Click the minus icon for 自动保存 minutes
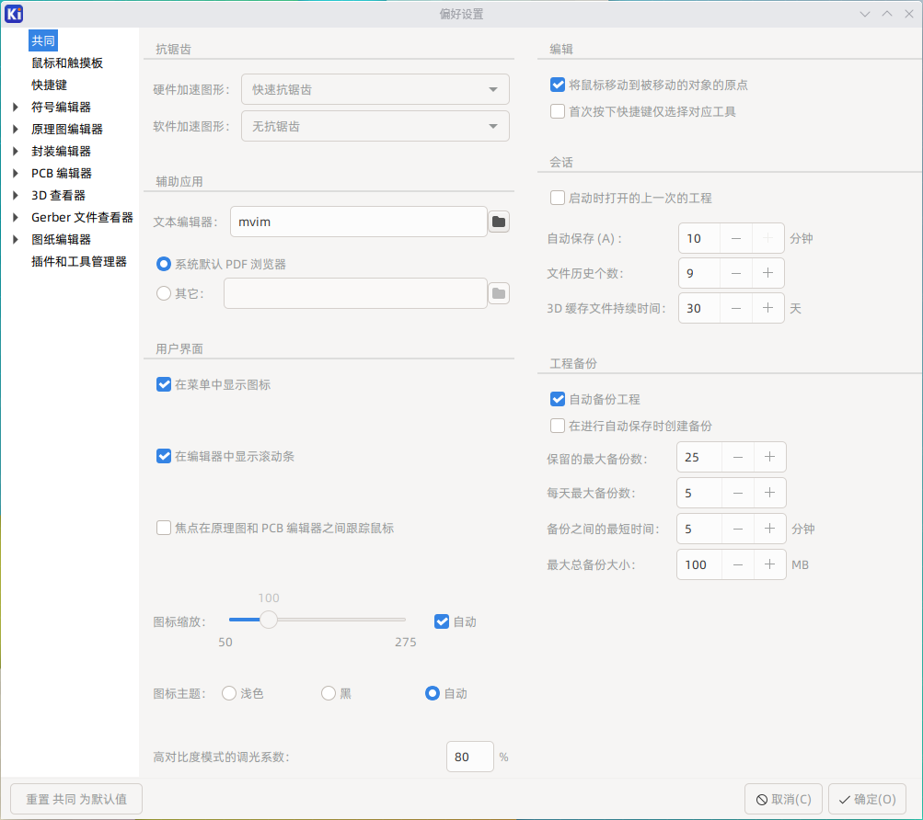923x820 pixels. [735, 238]
